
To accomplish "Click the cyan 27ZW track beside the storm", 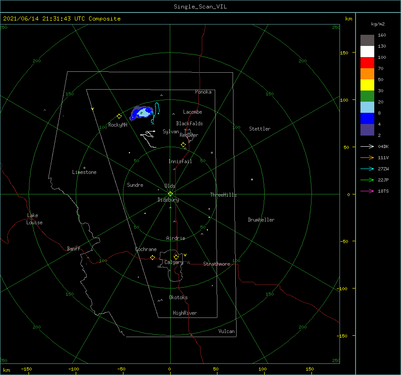I will [x=155, y=113].
